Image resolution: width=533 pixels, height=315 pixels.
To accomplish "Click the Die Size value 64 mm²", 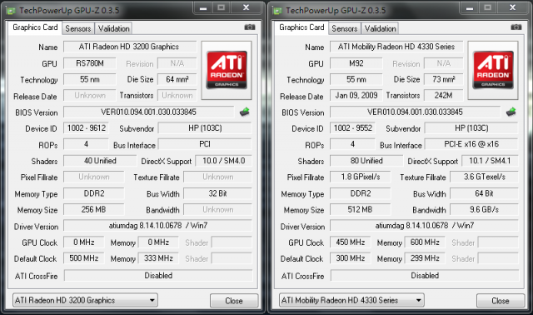I will [177, 79].
